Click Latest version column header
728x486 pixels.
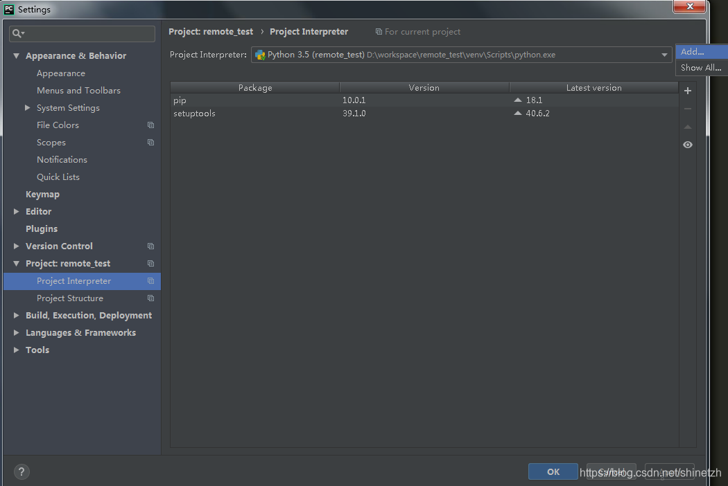[593, 88]
